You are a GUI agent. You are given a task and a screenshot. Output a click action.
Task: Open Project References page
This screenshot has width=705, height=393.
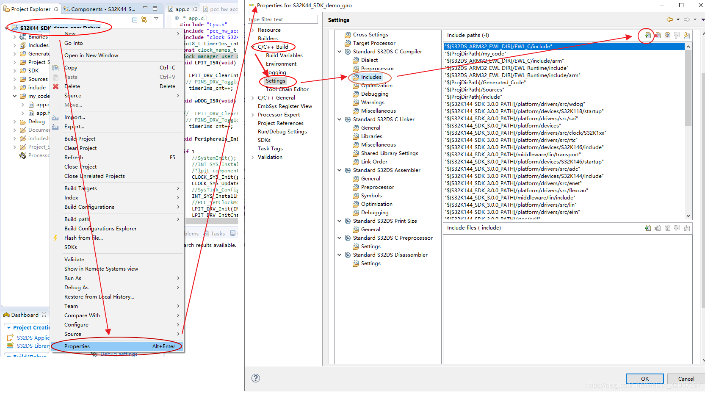click(x=281, y=123)
